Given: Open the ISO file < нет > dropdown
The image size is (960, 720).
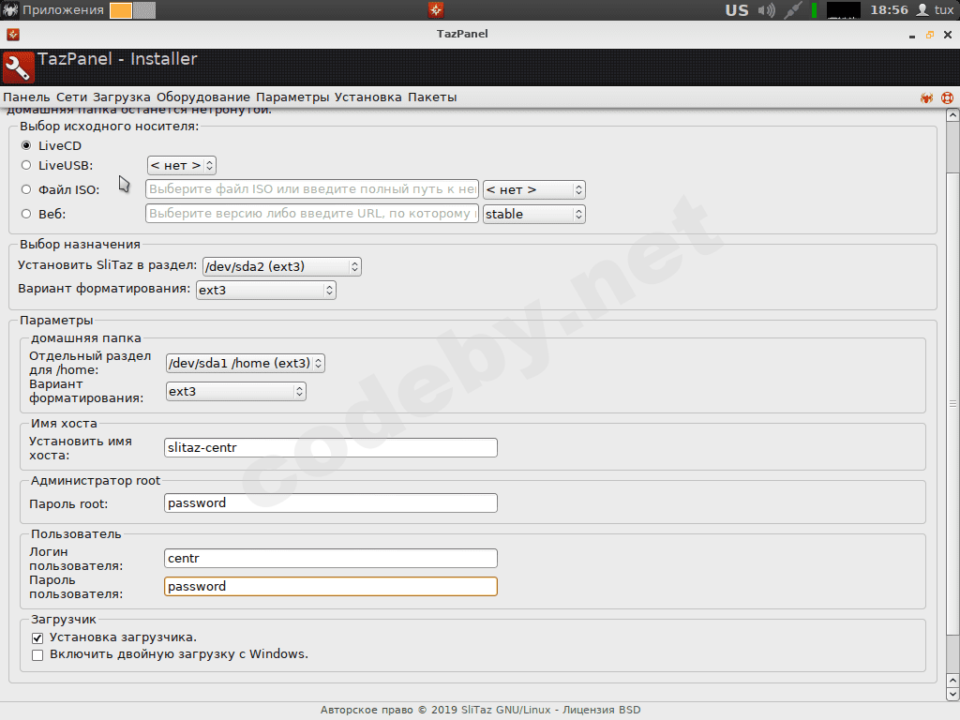Looking at the screenshot, I should [x=533, y=189].
